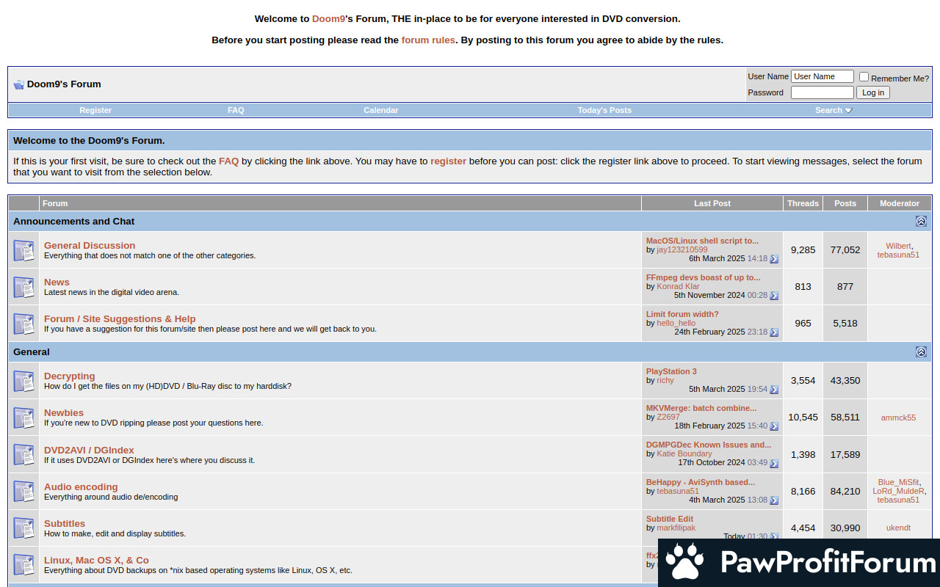Open the Search dropdown menu
Screen dimensions: 940x587
[x=834, y=110]
